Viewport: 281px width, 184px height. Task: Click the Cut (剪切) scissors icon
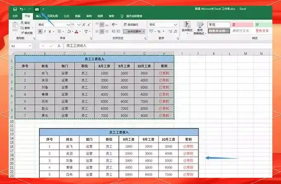point(22,23)
